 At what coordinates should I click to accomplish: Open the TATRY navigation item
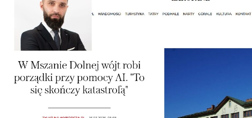pyautogui.click(x=153, y=14)
